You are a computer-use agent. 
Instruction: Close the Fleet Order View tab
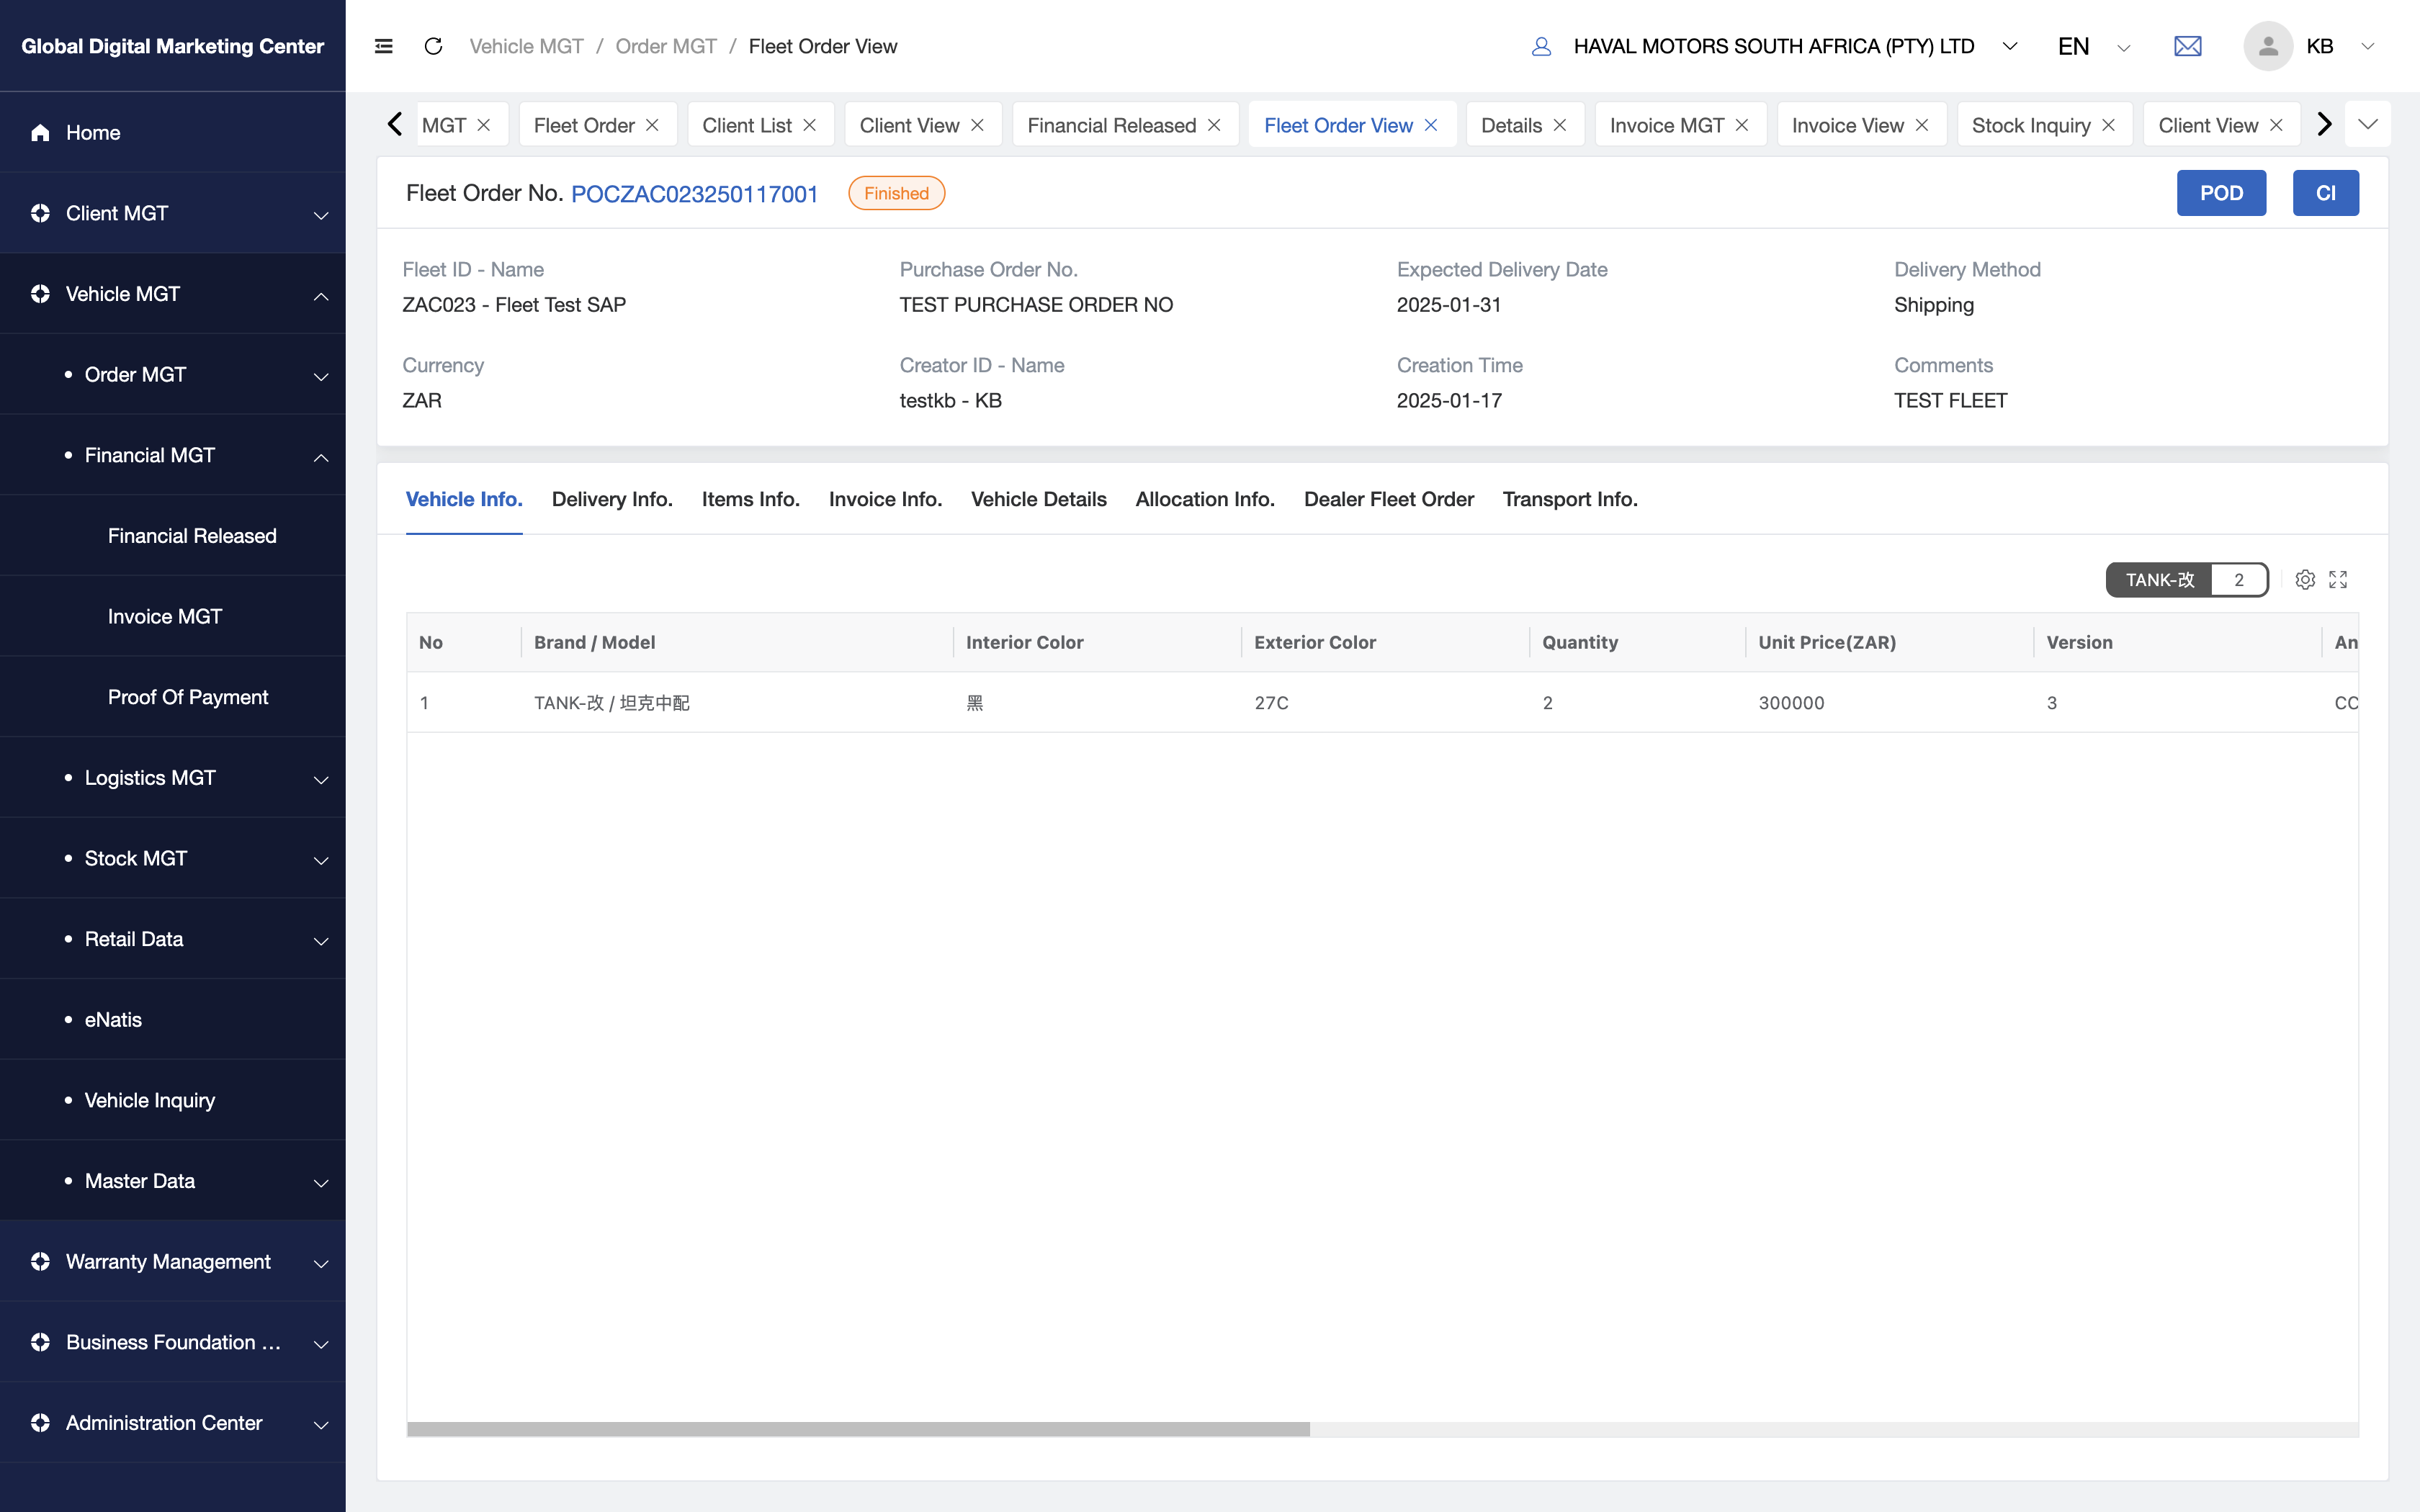pyautogui.click(x=1431, y=125)
